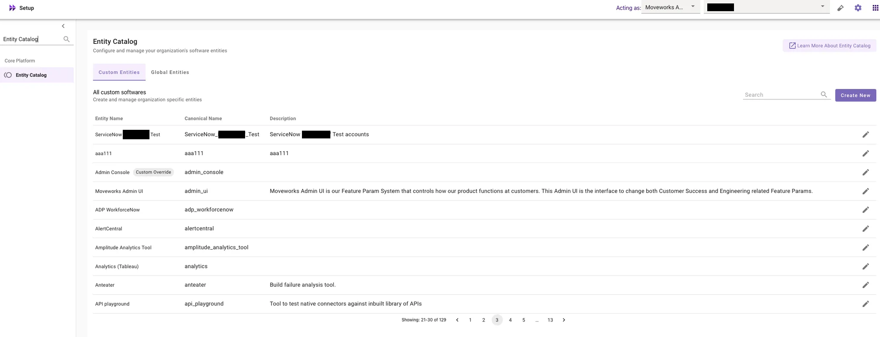Go to page 1 of results
Image resolution: width=880 pixels, height=337 pixels.
[x=470, y=320]
